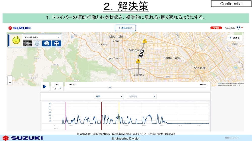Open the user avatar menu icon
The width and height of the screenshot is (252, 141).
(238, 28)
